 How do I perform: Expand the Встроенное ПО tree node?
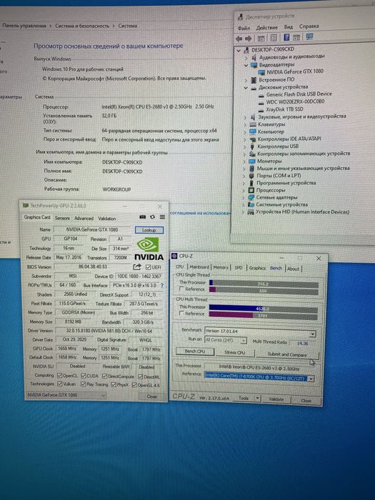click(246, 80)
